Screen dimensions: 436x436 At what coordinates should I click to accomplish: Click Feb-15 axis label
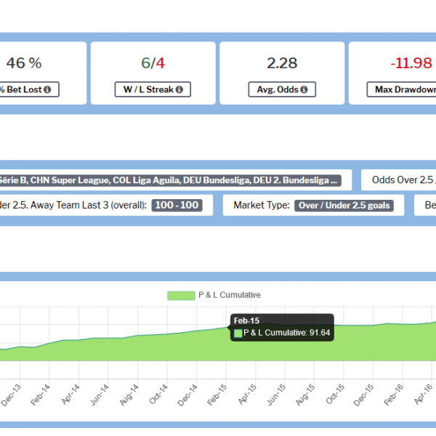tap(217, 395)
